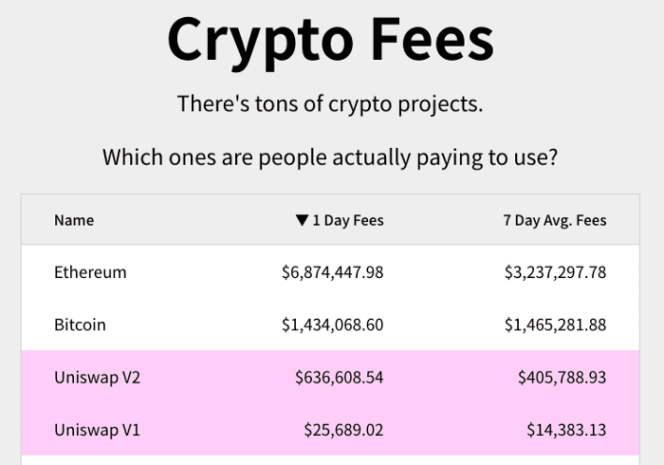The height and width of the screenshot is (465, 664).
Task: Click Ethereum 7 day average $3,237,297.78
Action: (x=555, y=272)
